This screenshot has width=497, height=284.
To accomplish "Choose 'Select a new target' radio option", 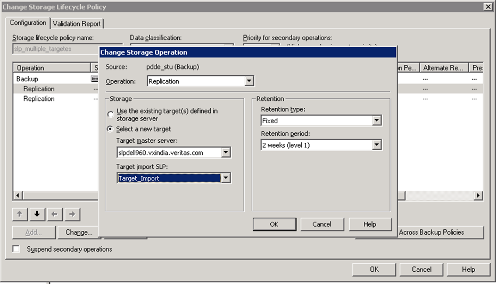I will tap(111, 129).
